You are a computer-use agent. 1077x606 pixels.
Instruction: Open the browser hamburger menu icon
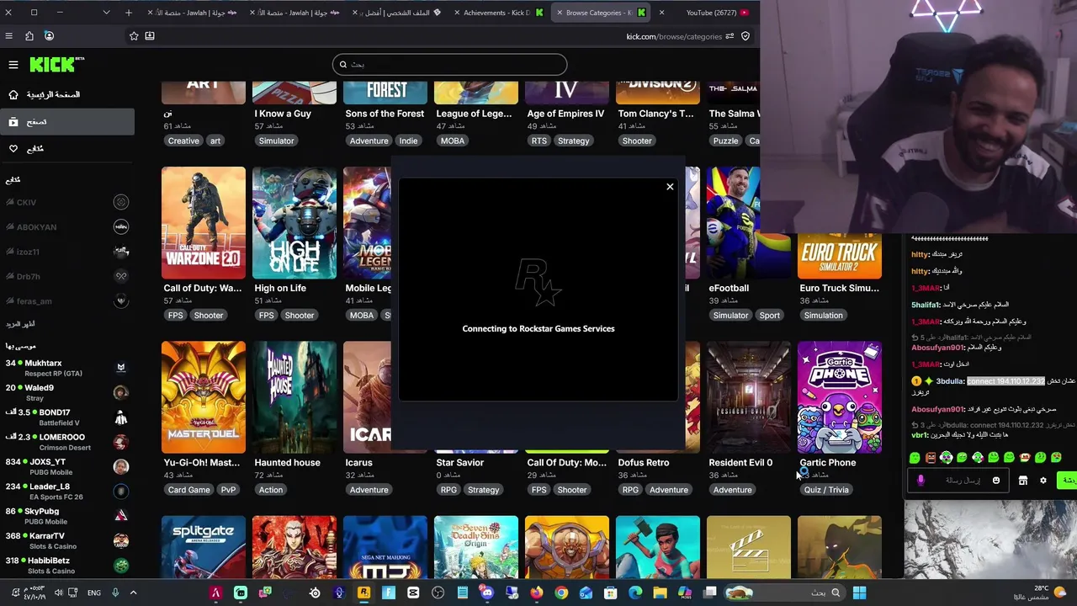pos(8,36)
